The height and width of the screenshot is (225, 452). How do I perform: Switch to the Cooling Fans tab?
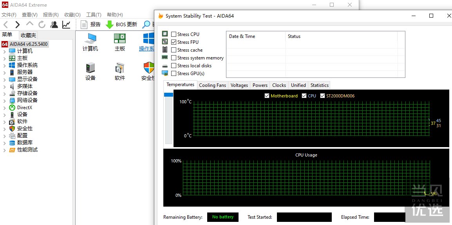pyautogui.click(x=212, y=85)
